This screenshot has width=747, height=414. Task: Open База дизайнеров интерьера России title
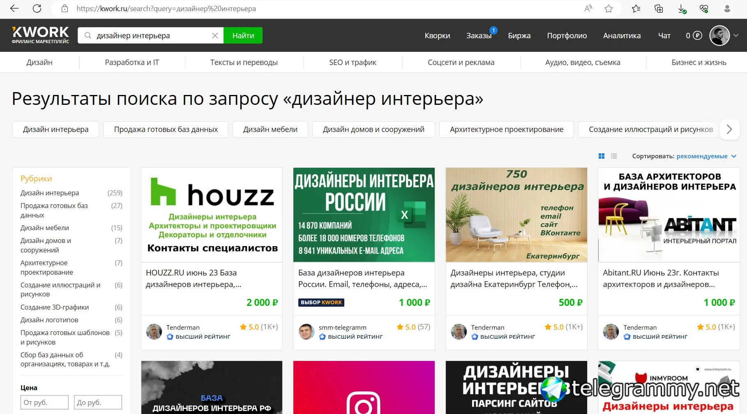point(363,278)
